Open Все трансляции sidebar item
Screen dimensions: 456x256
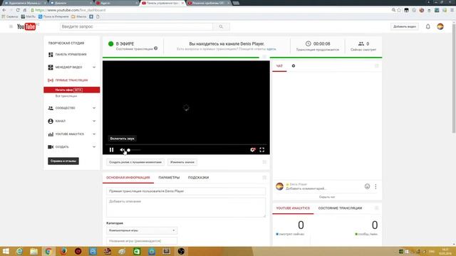pyautogui.click(x=66, y=96)
